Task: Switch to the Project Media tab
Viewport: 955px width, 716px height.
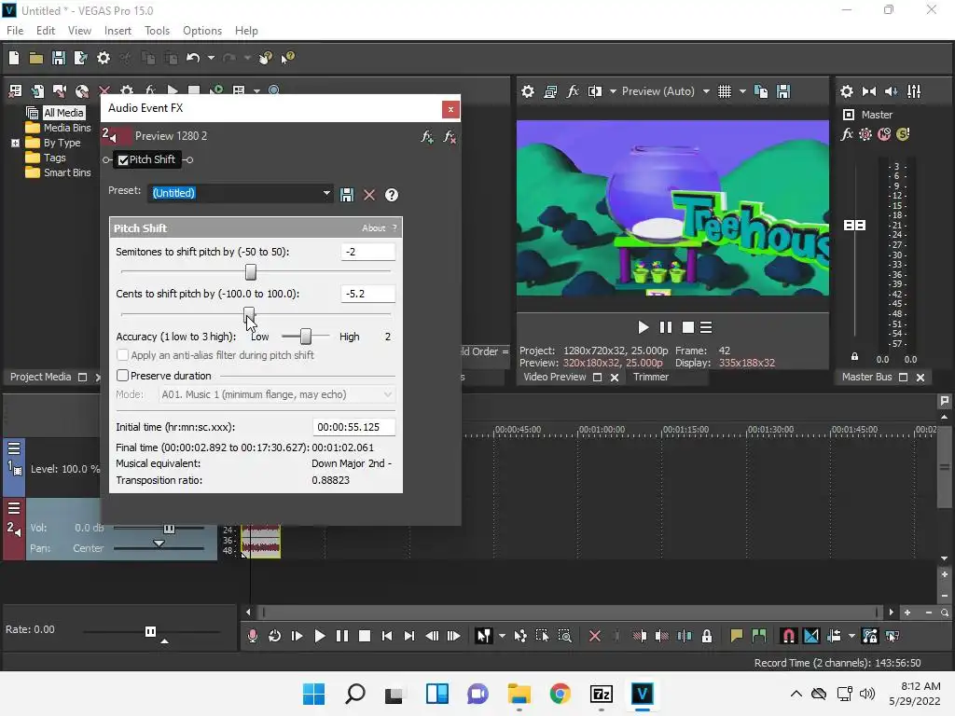Action: tap(40, 377)
